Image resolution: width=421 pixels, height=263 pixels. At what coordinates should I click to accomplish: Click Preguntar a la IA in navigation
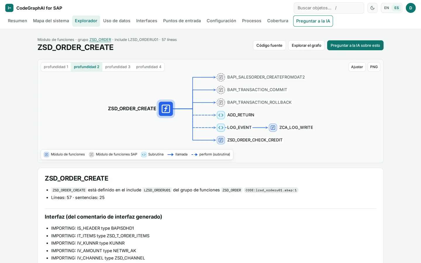pos(313,21)
